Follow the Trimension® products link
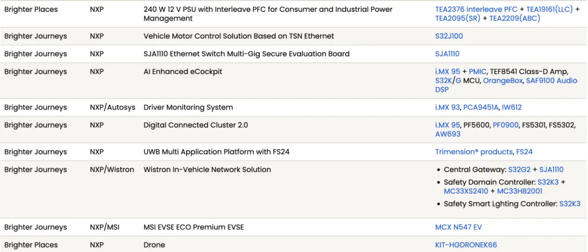 point(474,152)
